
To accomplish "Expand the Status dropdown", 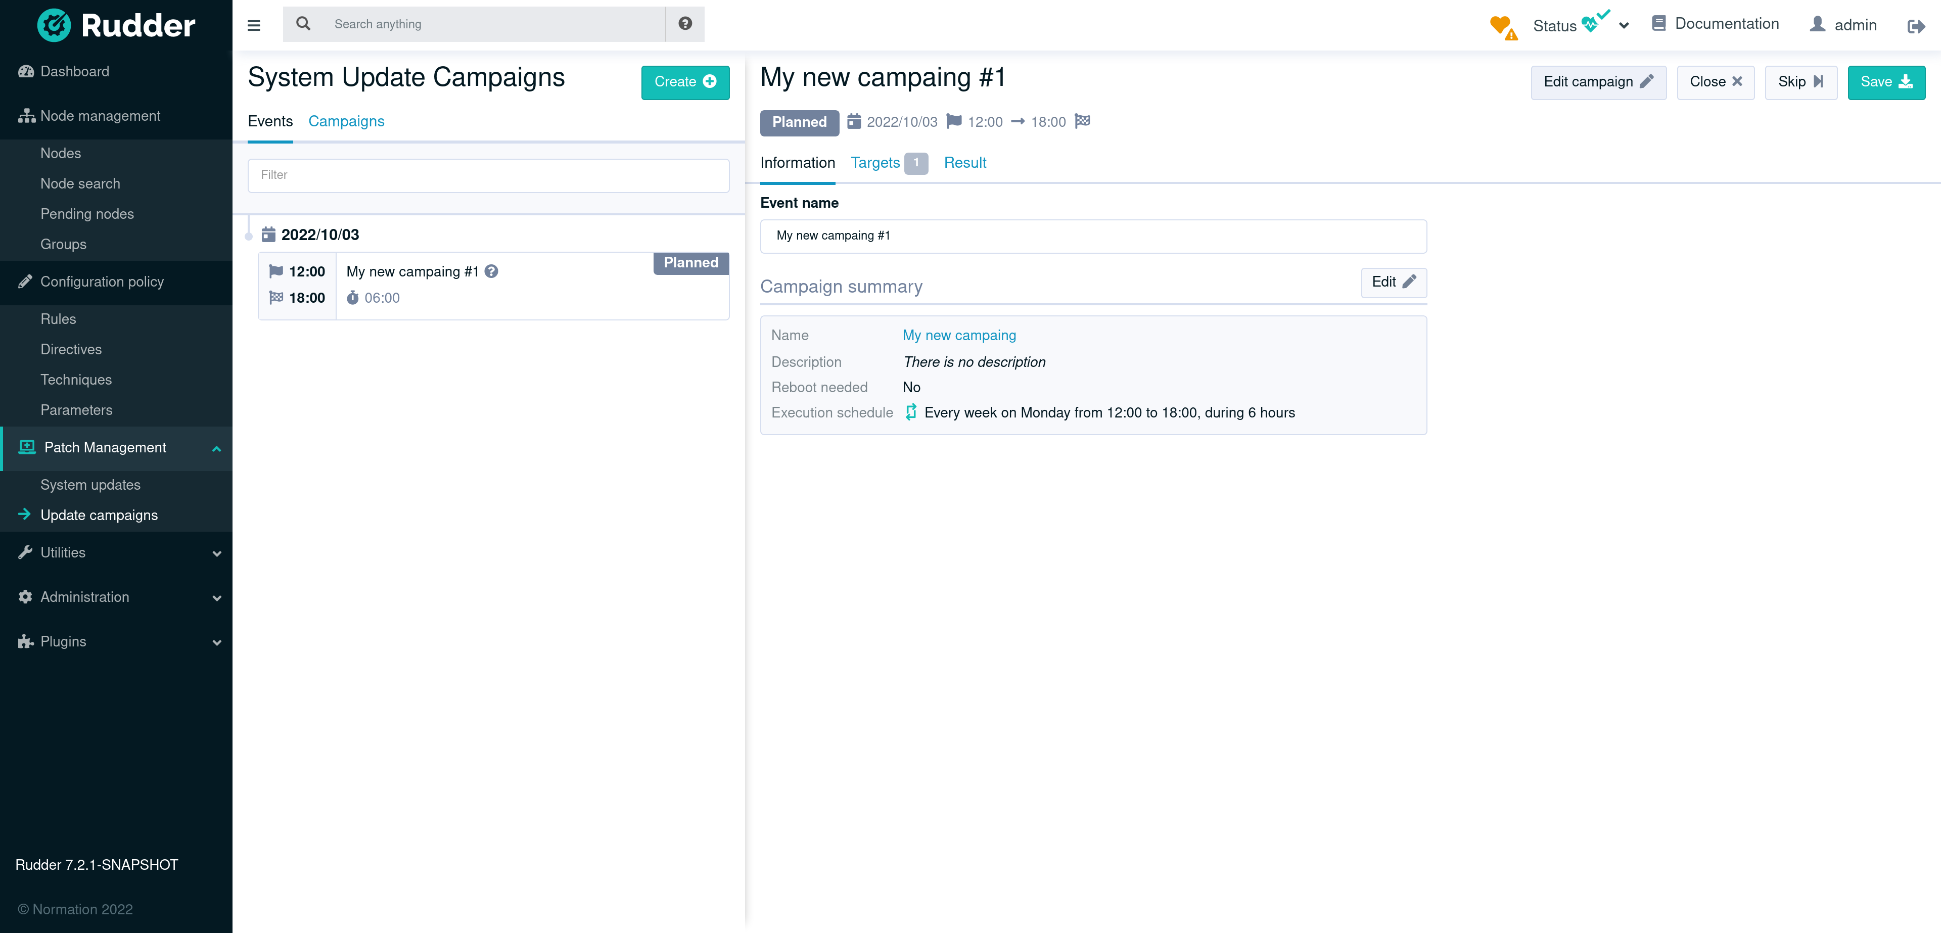I will point(1624,26).
